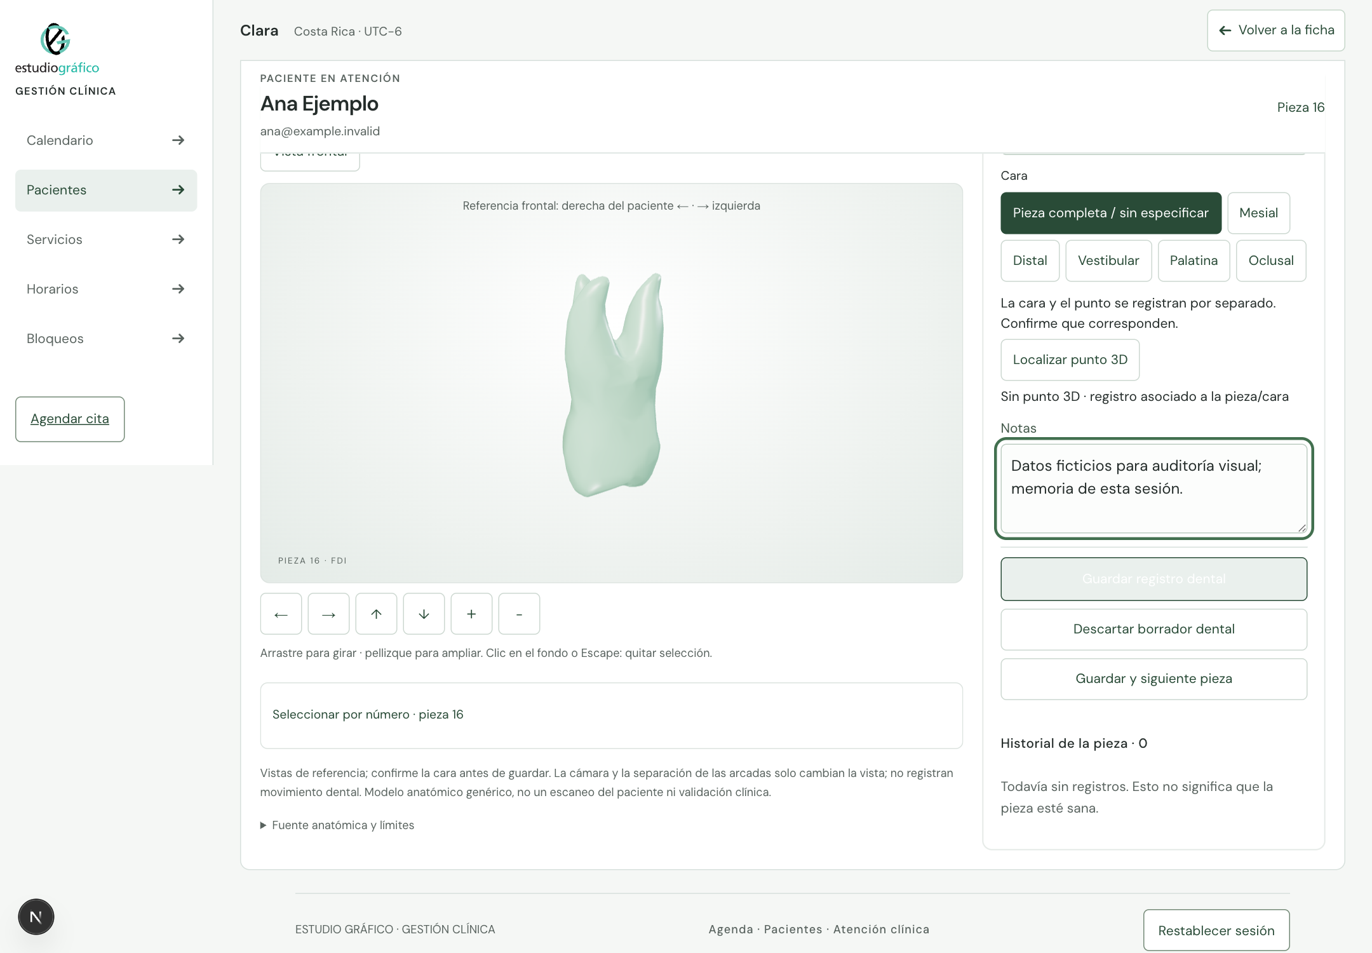The image size is (1372, 953).
Task: Tilt the tooth model up arrow button
Action: 376,614
